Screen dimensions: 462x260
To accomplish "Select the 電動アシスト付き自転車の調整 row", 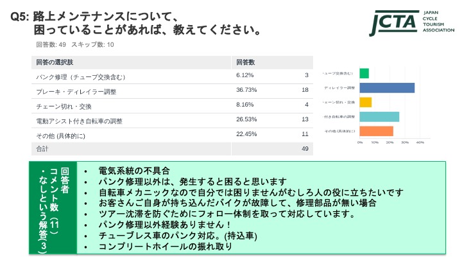I will click(x=173, y=121).
